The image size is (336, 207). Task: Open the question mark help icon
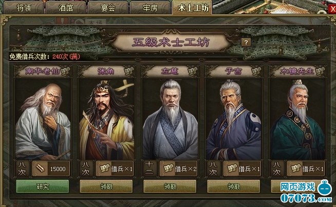[246, 42]
